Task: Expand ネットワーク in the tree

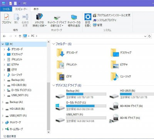Action: (x=3, y=122)
